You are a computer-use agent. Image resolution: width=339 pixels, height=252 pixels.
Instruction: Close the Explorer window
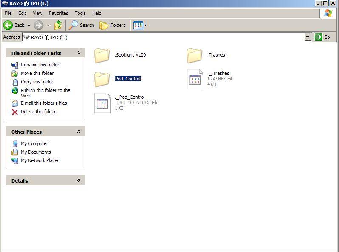point(333,3)
